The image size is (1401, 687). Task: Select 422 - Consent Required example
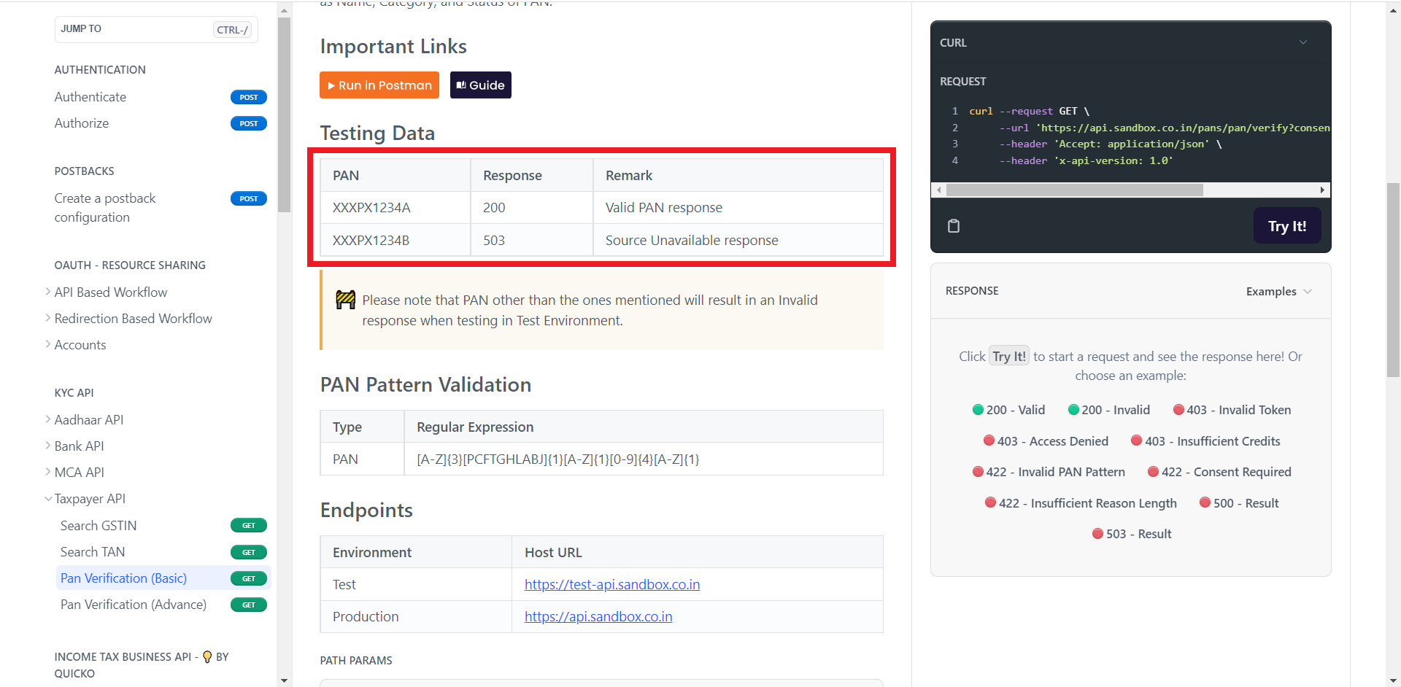tap(1219, 472)
